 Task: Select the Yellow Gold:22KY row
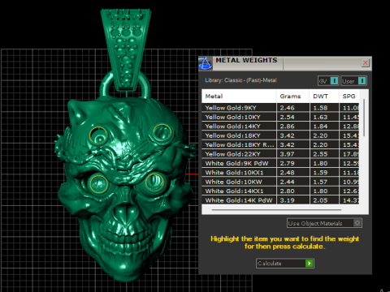(280, 154)
